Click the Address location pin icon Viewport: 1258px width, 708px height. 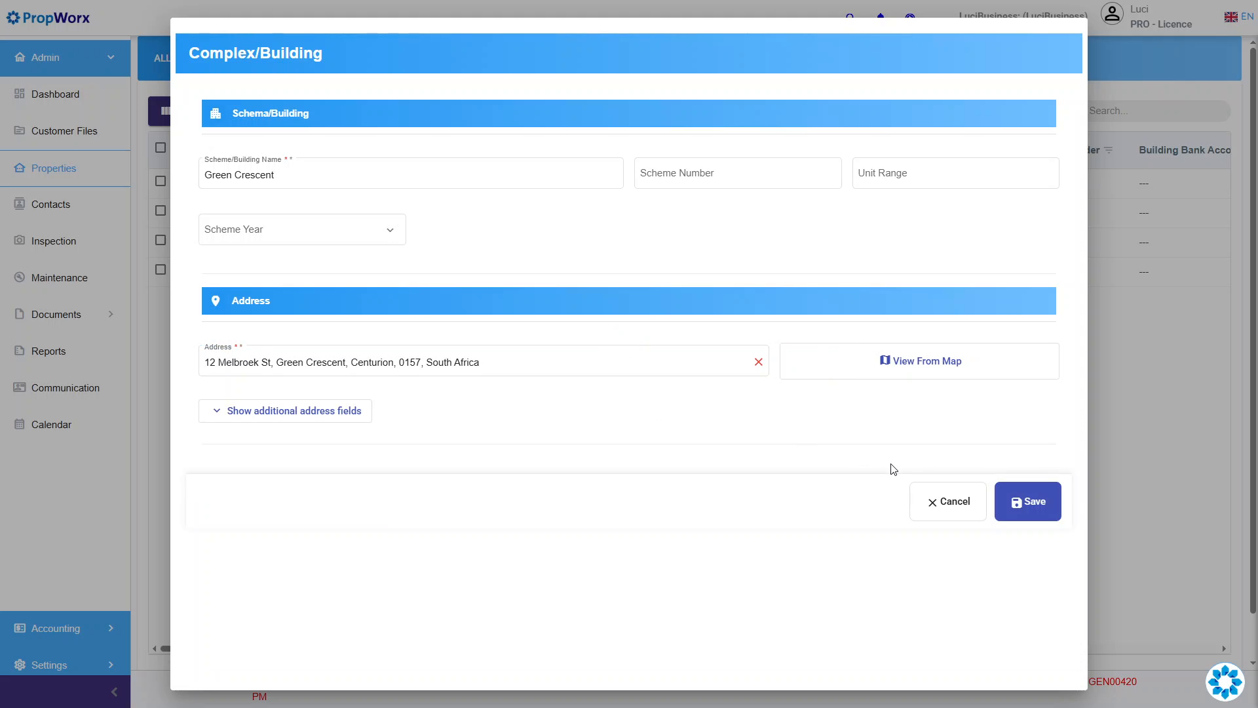pyautogui.click(x=216, y=301)
